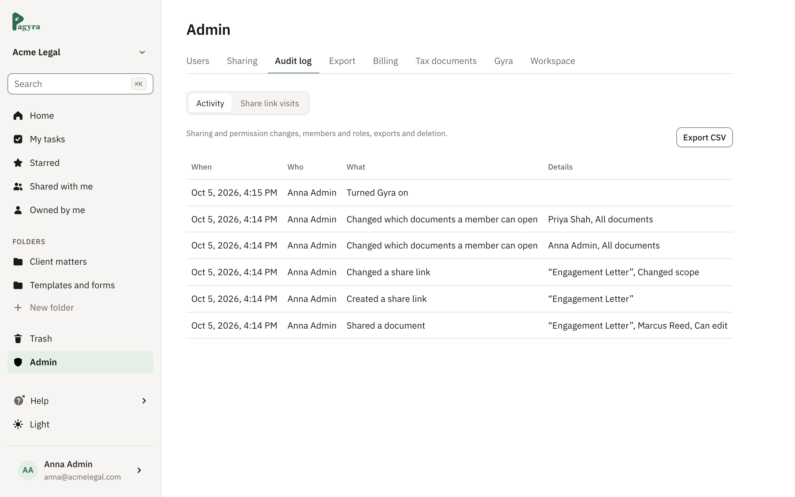Click the FOLDERS section heading
This screenshot has height=497, width=795.
click(x=29, y=242)
